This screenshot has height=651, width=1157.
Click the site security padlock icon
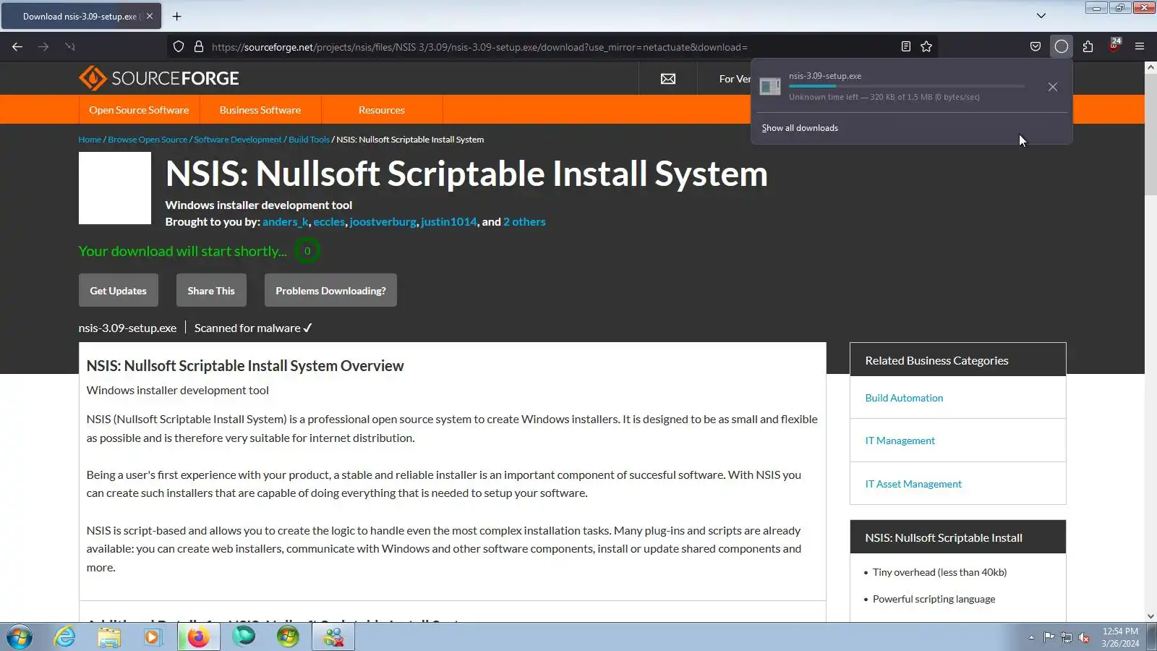(199, 47)
